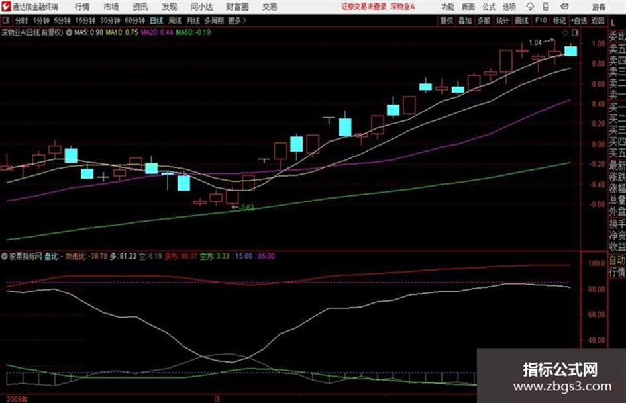Click the 通达信 red logo icon
The width and height of the screenshot is (626, 403).
coord(6,7)
